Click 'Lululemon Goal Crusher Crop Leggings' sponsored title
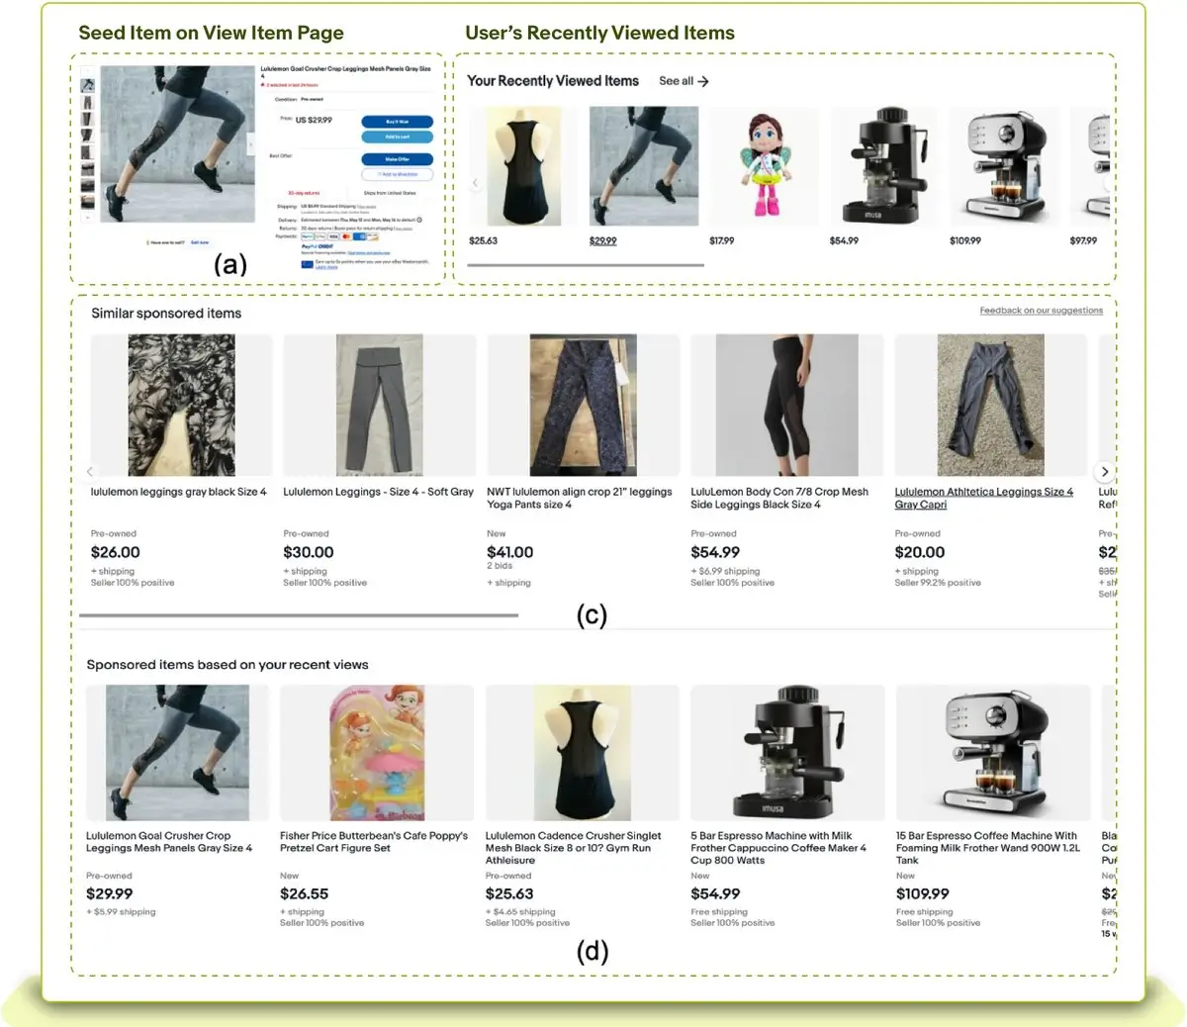 coord(169,842)
